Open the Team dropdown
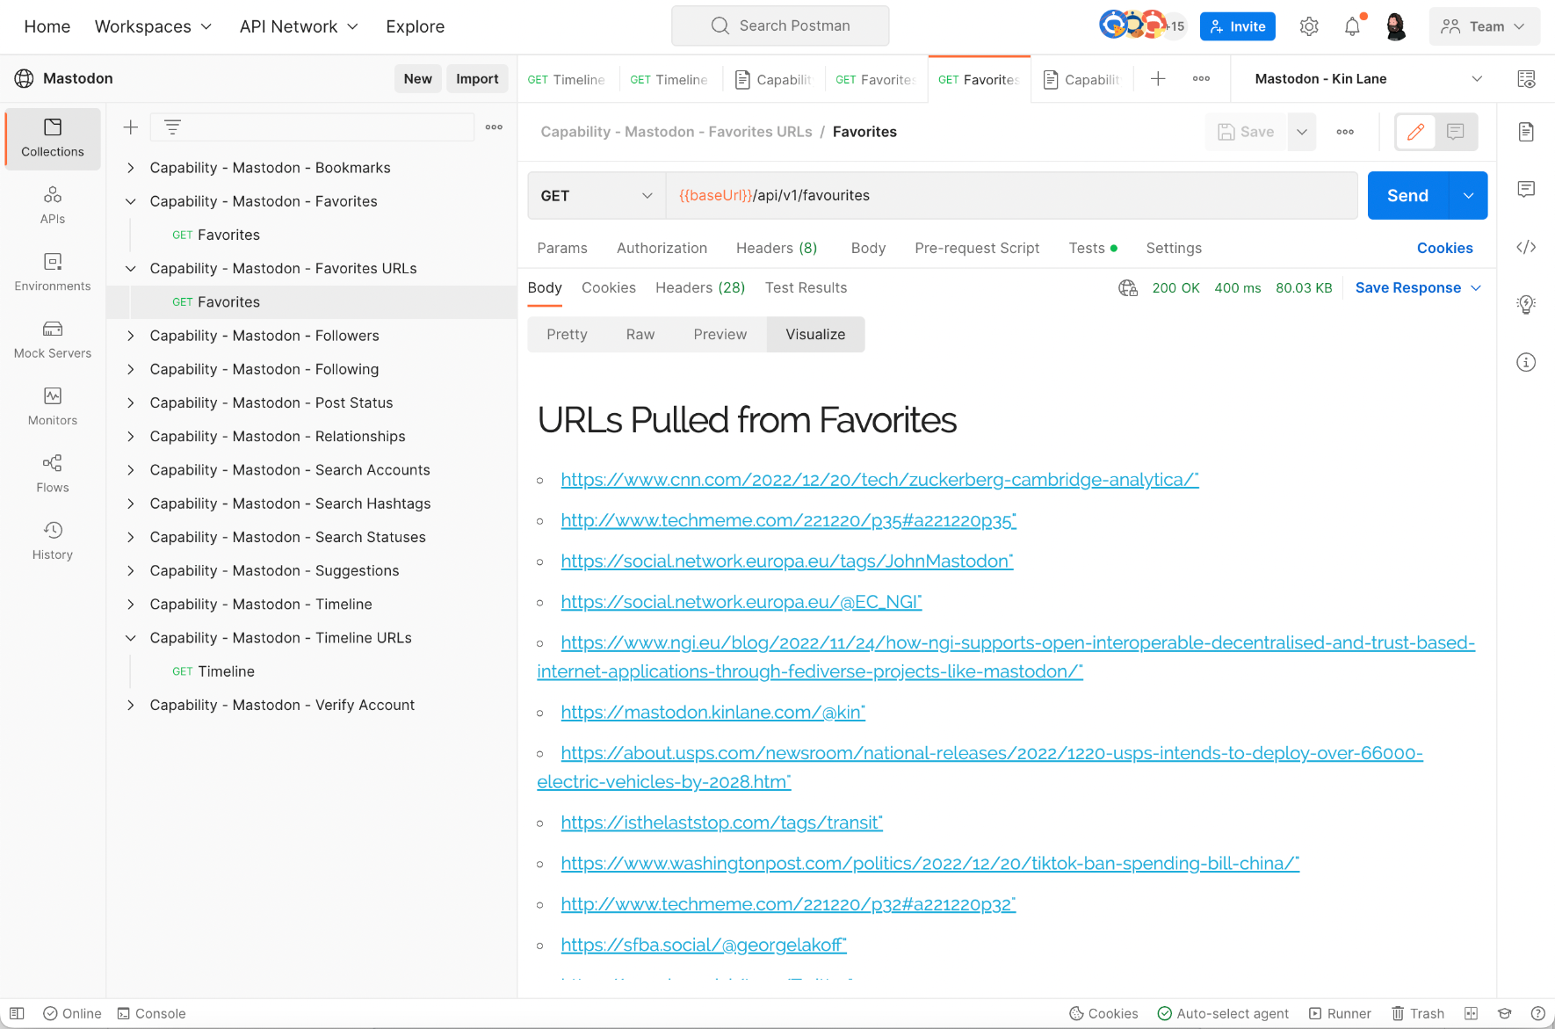Viewport: 1555px width, 1029px height. (1485, 26)
